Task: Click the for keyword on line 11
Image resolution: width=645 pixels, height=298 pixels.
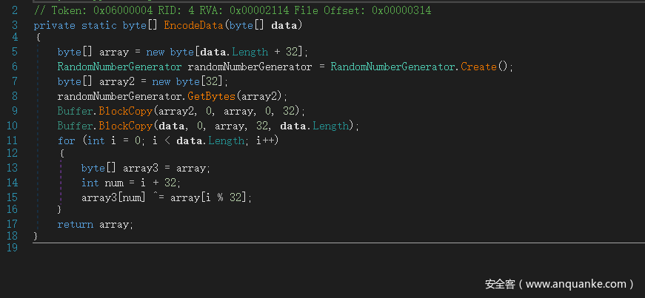Action: 66,140
